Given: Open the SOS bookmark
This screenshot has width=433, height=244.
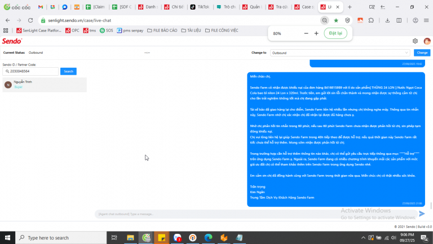Looking at the screenshot, I should point(107,30).
